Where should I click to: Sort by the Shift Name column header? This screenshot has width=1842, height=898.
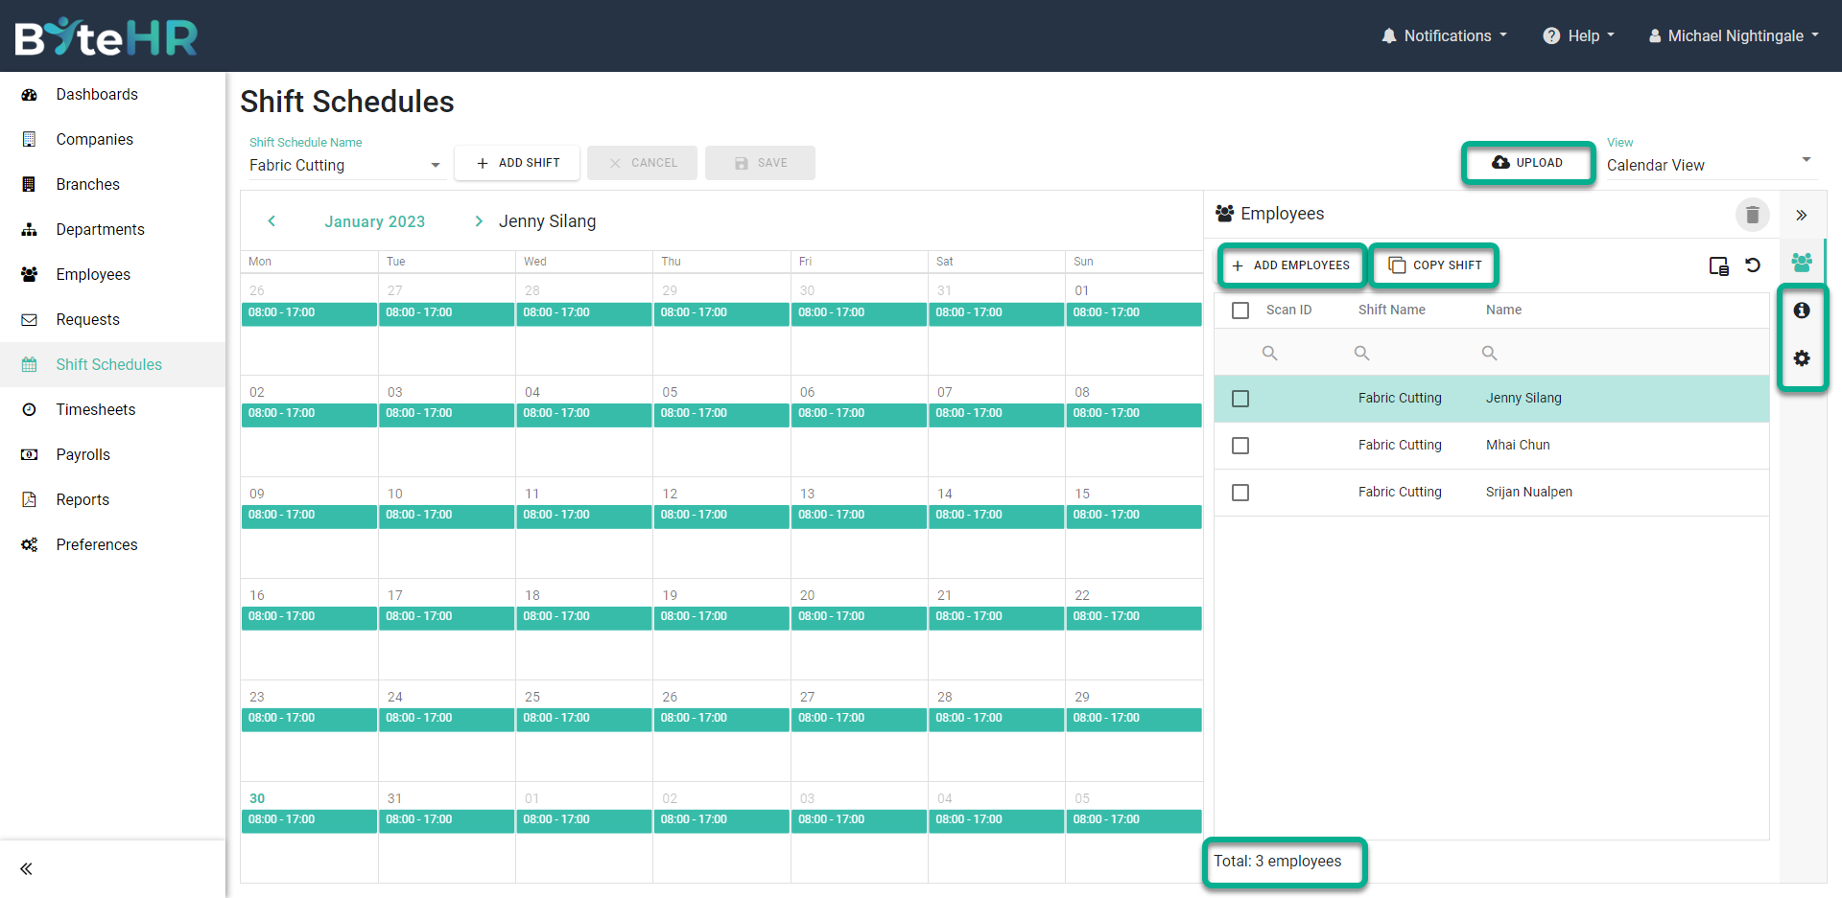1392,311
